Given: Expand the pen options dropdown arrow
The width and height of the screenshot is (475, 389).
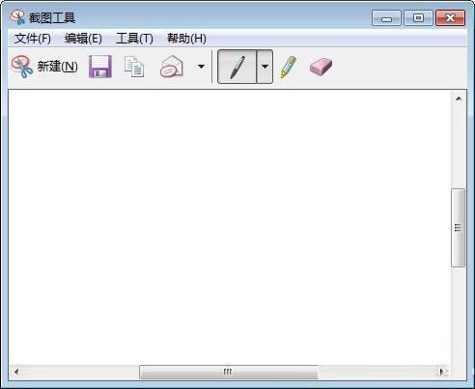Looking at the screenshot, I should point(265,67).
